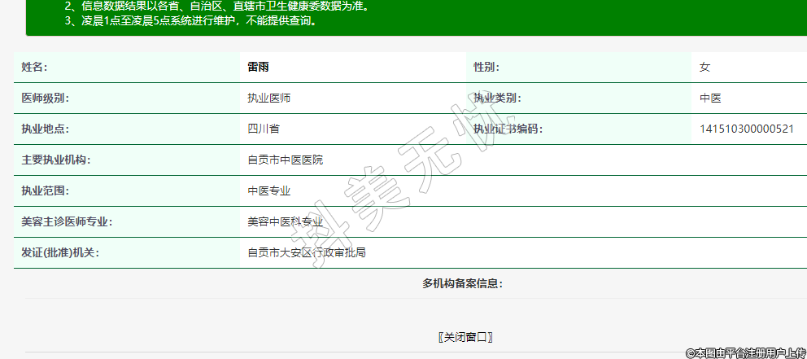This screenshot has width=807, height=359.
Task: Select issuing authority 自贡市大安区行政审批局
Action: pyautogui.click(x=306, y=253)
